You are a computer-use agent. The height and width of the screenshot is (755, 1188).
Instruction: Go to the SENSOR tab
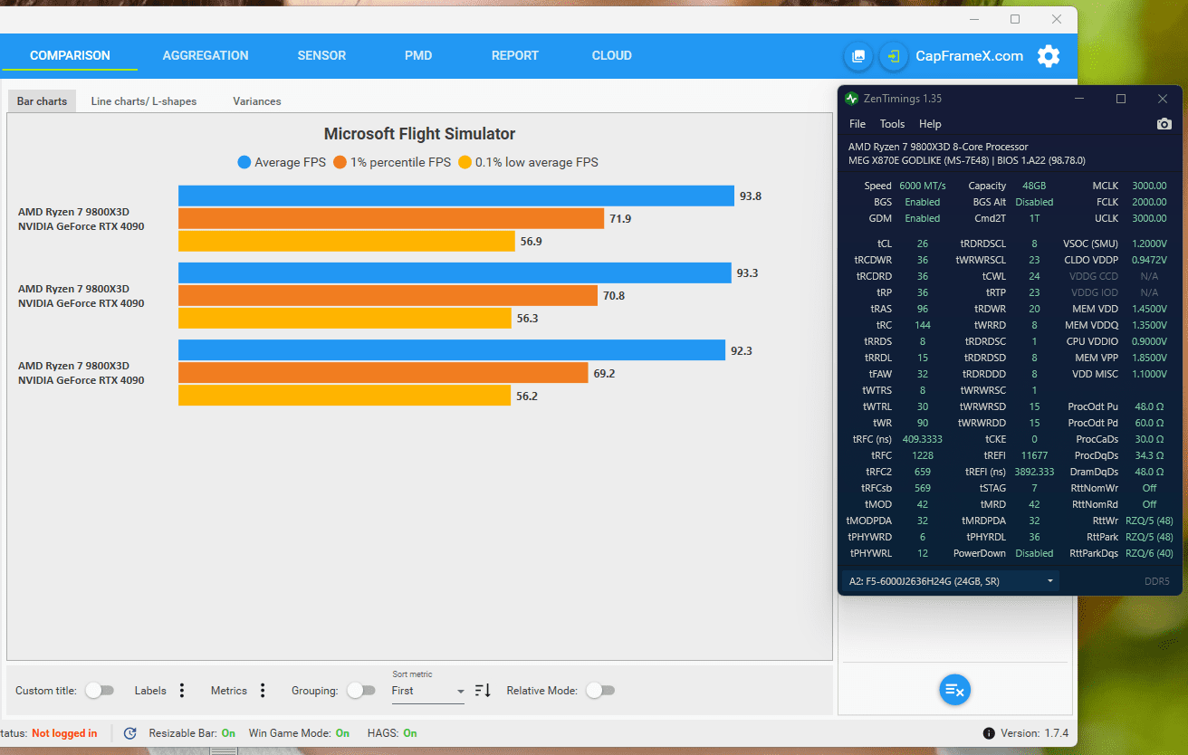coord(321,56)
